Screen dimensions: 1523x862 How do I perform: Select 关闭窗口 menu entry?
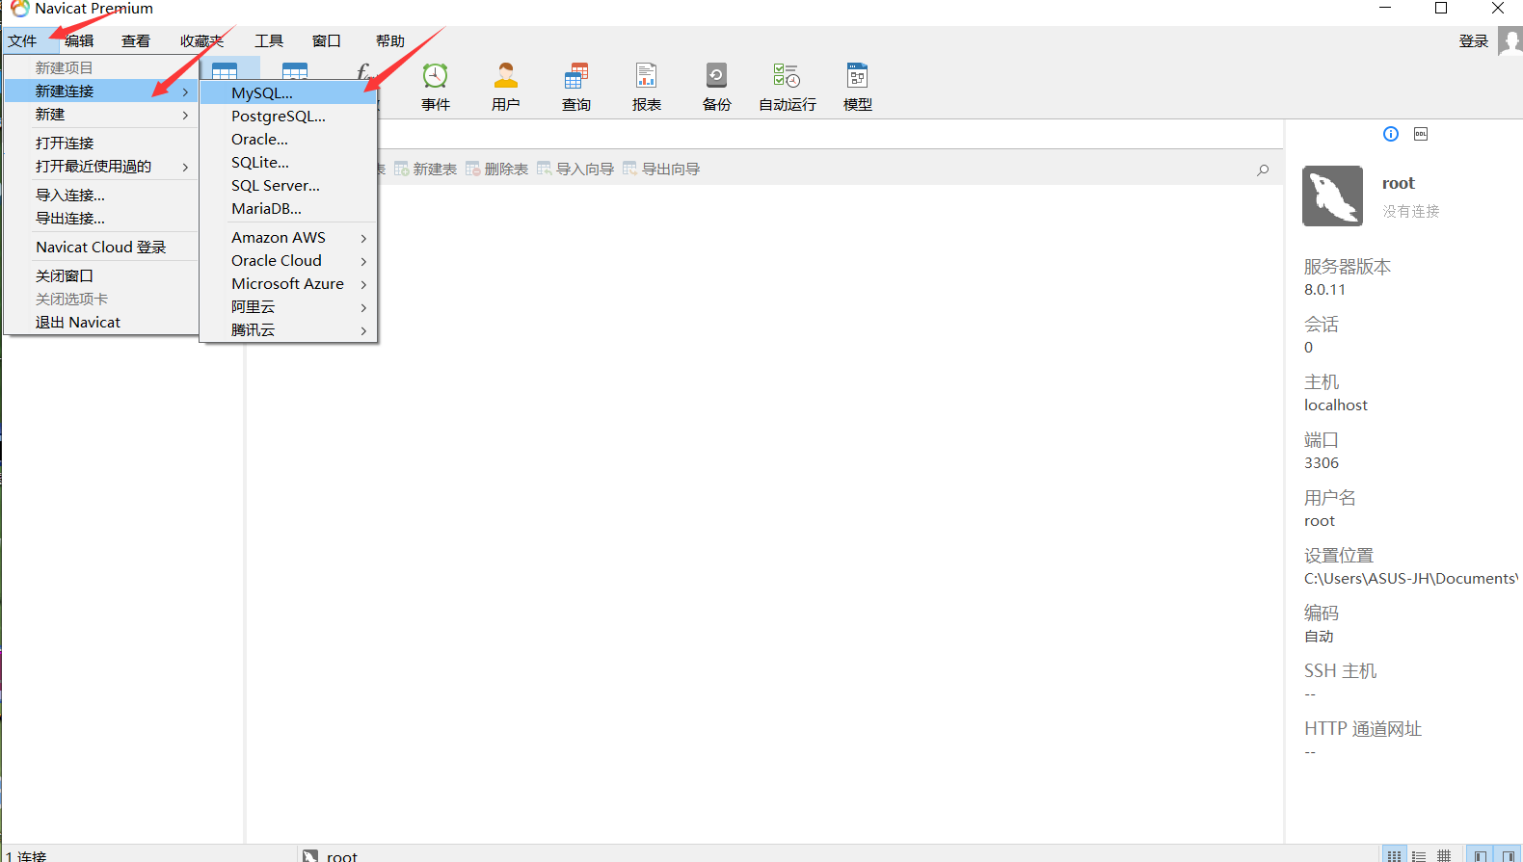pyautogui.click(x=101, y=276)
